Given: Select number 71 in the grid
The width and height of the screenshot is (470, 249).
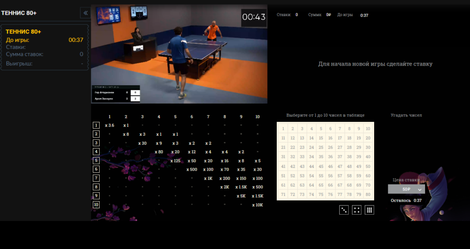Looking at the screenshot, I should (x=283, y=194).
